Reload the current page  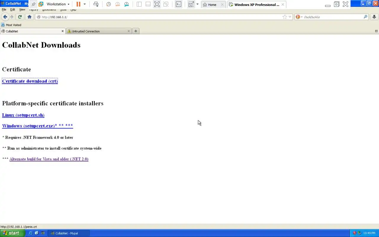[20, 17]
